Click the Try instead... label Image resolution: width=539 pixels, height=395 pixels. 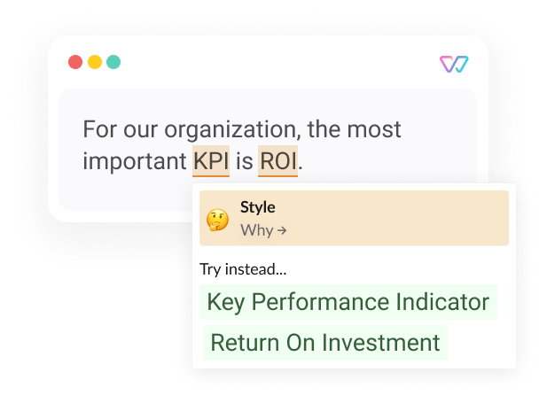243,269
